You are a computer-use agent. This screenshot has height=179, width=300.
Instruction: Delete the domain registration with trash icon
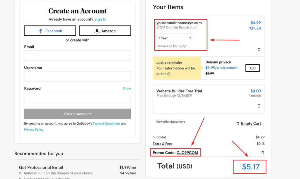259,49
